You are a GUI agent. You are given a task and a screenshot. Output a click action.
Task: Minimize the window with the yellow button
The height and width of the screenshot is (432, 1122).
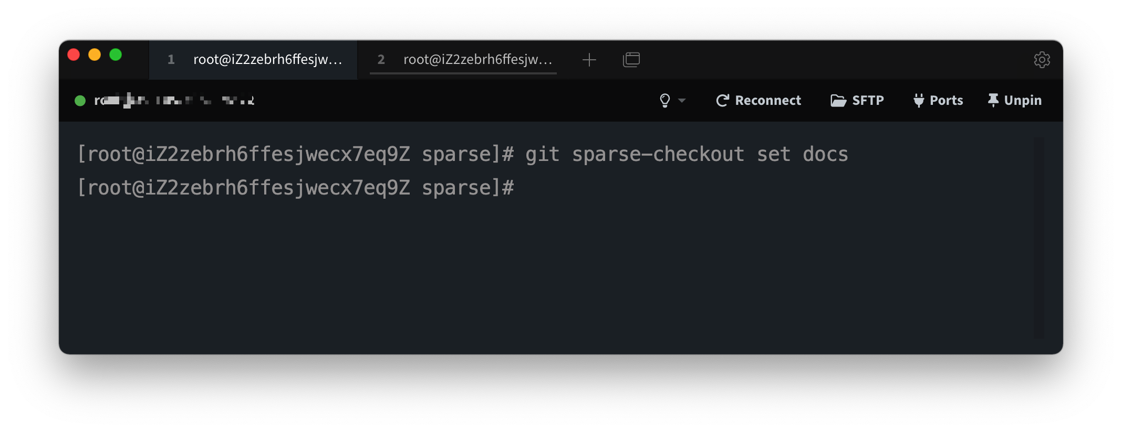[x=95, y=55]
